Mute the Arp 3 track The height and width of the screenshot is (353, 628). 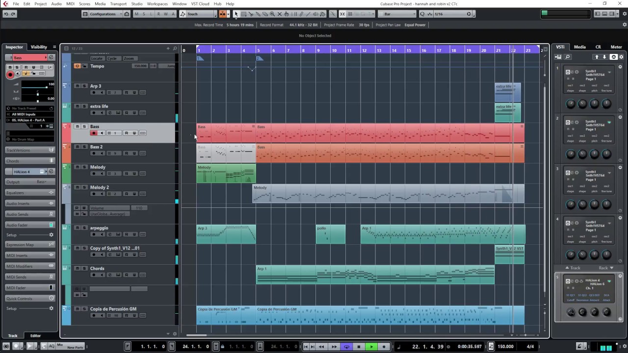click(77, 86)
